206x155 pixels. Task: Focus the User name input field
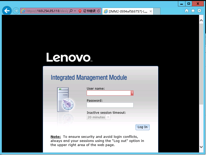pyautogui.click(x=109, y=93)
